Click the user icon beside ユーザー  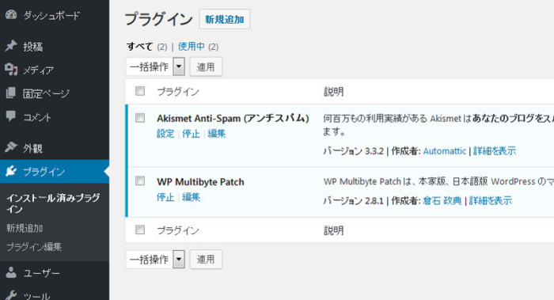(11, 272)
